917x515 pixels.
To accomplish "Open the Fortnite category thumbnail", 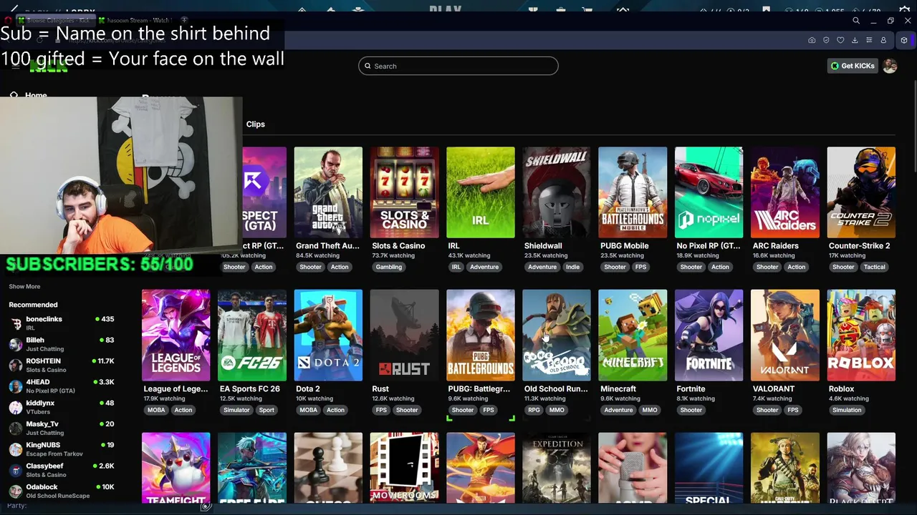I will [x=709, y=335].
